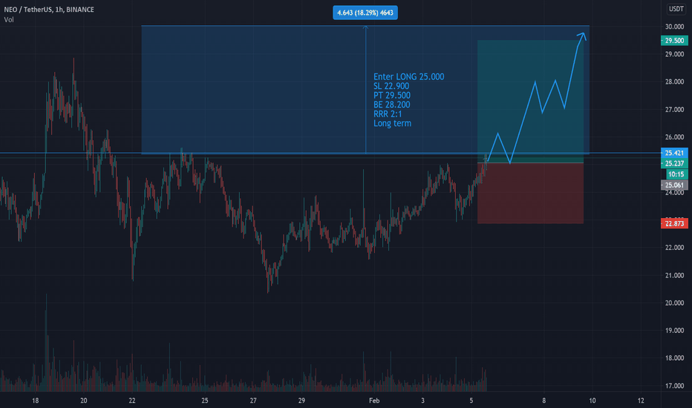Open the USDT currency selector
Screen dimensions: 692x408
click(676, 9)
